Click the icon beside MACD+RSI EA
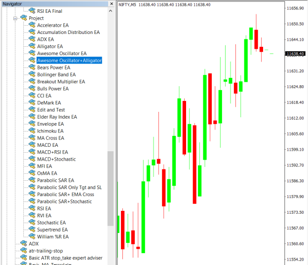The width and height of the screenshot is (308, 265). click(32, 152)
